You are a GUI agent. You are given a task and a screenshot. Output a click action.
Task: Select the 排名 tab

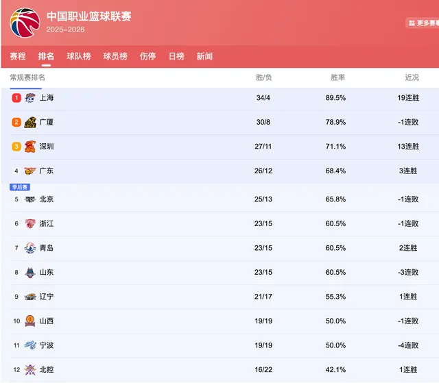(x=46, y=56)
